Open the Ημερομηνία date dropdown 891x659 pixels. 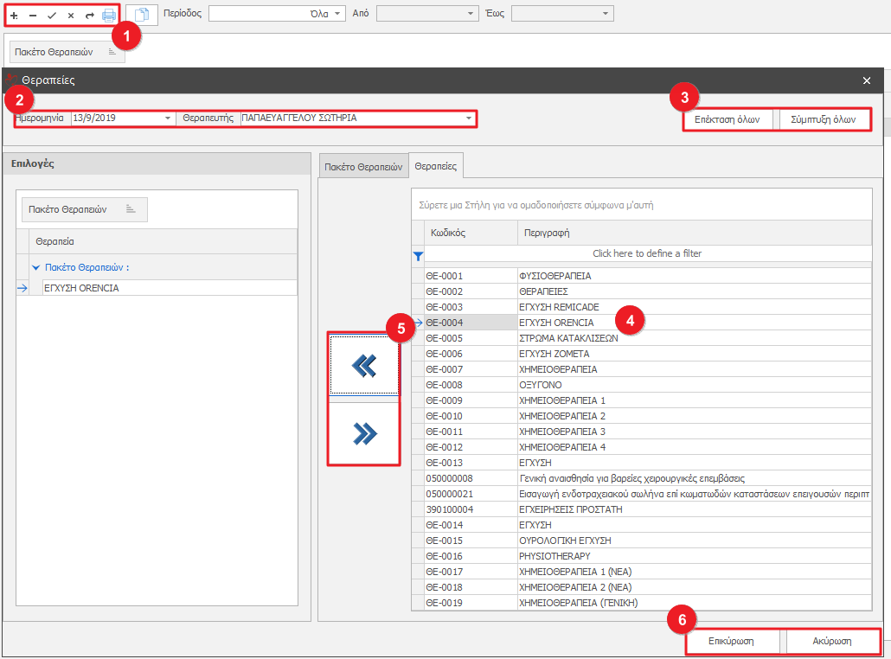tap(168, 118)
